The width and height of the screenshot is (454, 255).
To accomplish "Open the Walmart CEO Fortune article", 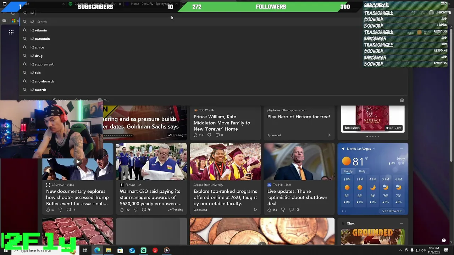I will point(151,197).
